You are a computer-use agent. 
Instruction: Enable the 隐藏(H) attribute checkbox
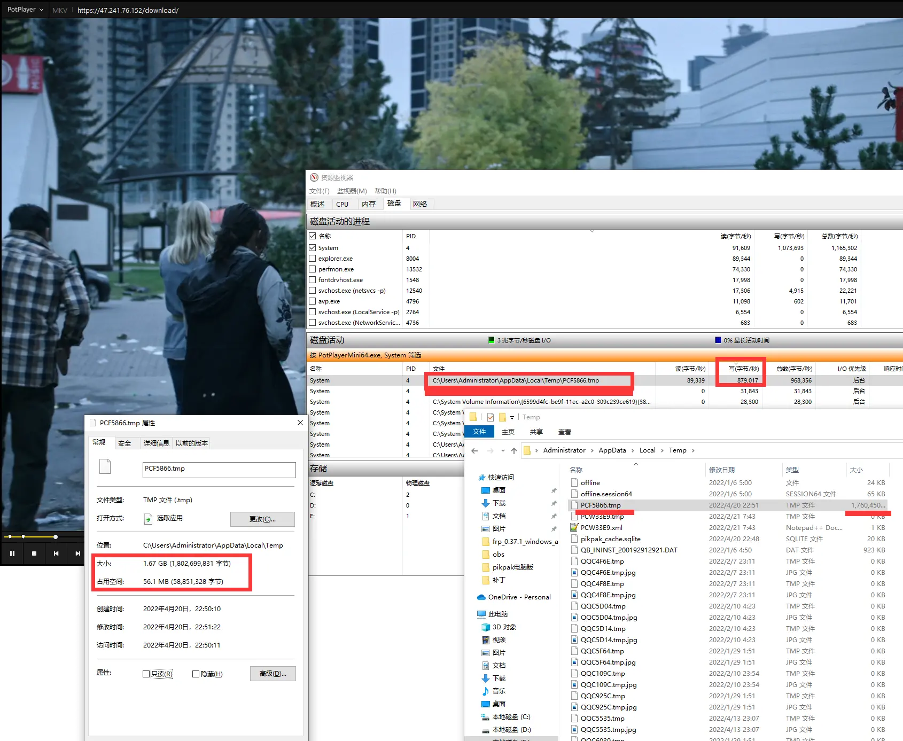click(196, 674)
